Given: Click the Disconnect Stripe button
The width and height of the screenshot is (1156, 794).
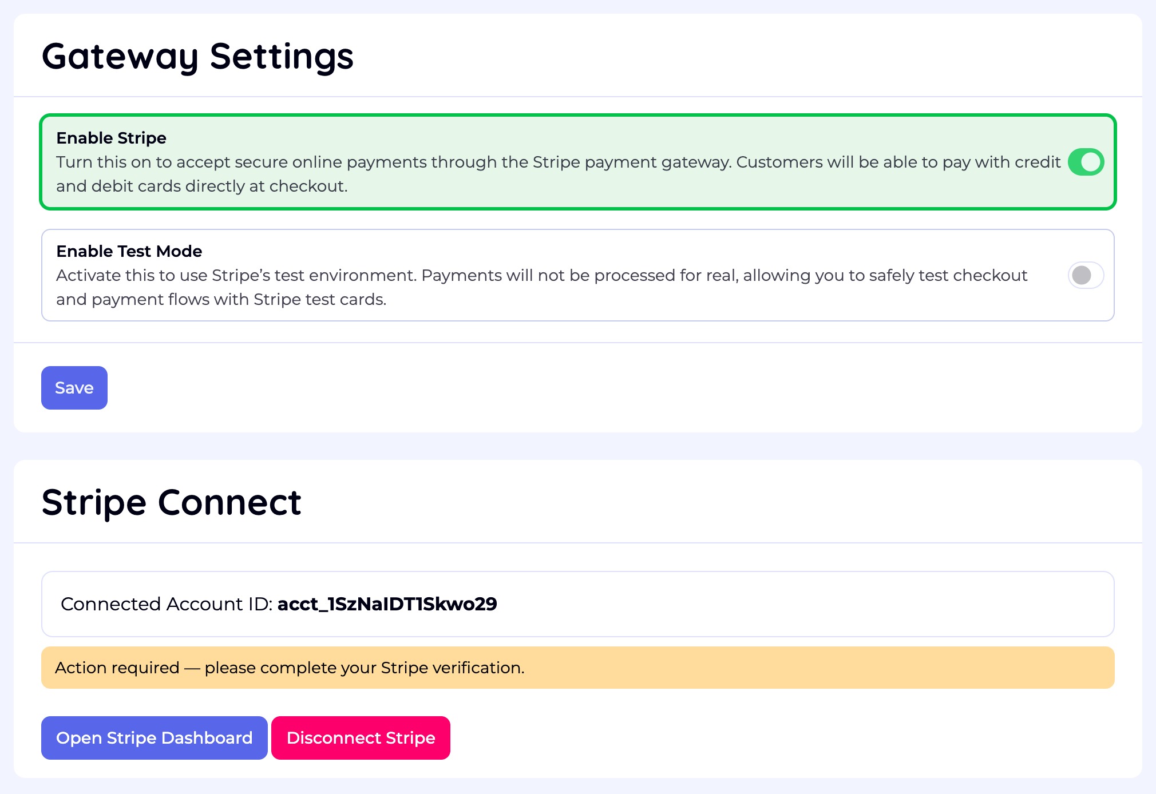Looking at the screenshot, I should (x=361, y=738).
